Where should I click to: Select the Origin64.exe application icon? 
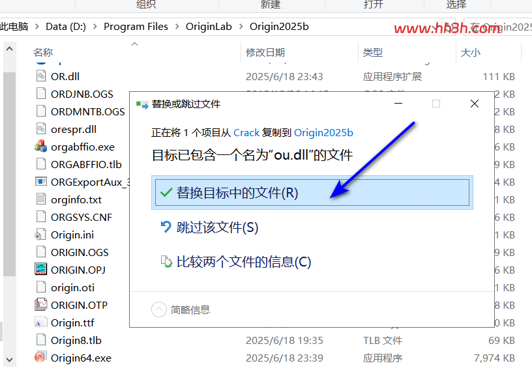pyautogui.click(x=40, y=357)
